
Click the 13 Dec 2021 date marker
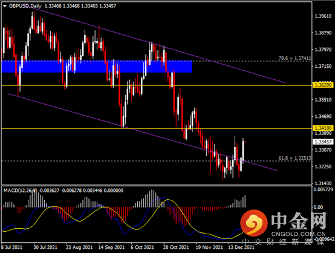coord(241,247)
